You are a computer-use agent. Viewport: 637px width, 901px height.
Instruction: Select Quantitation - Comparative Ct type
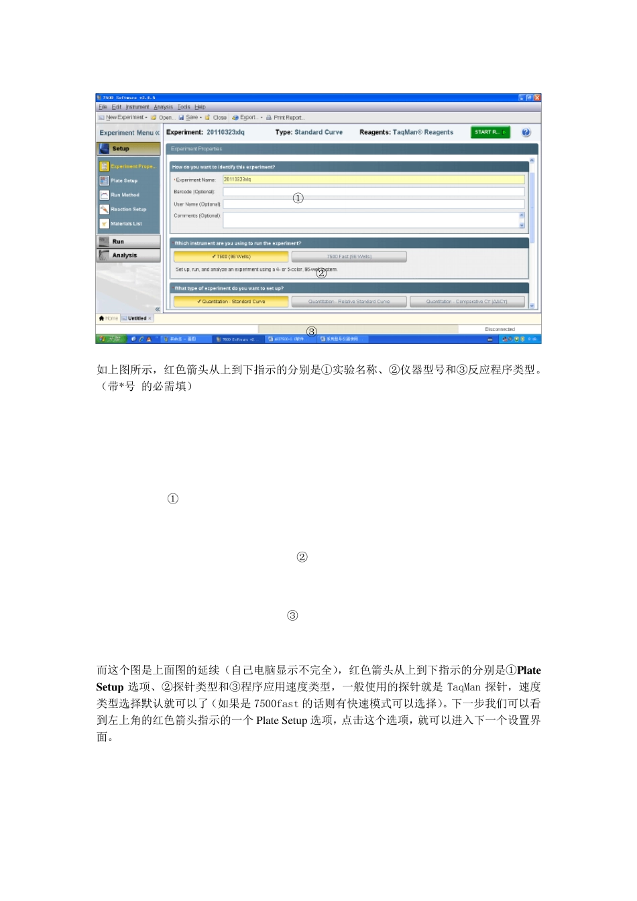click(467, 302)
